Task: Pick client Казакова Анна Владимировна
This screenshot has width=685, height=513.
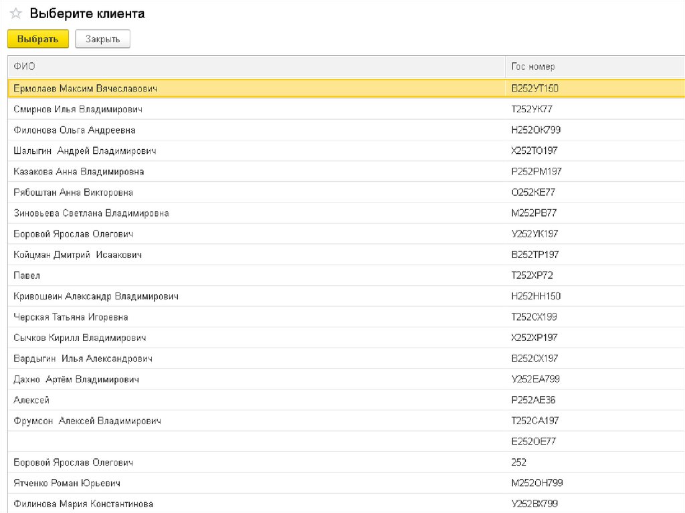Action: tap(79, 171)
